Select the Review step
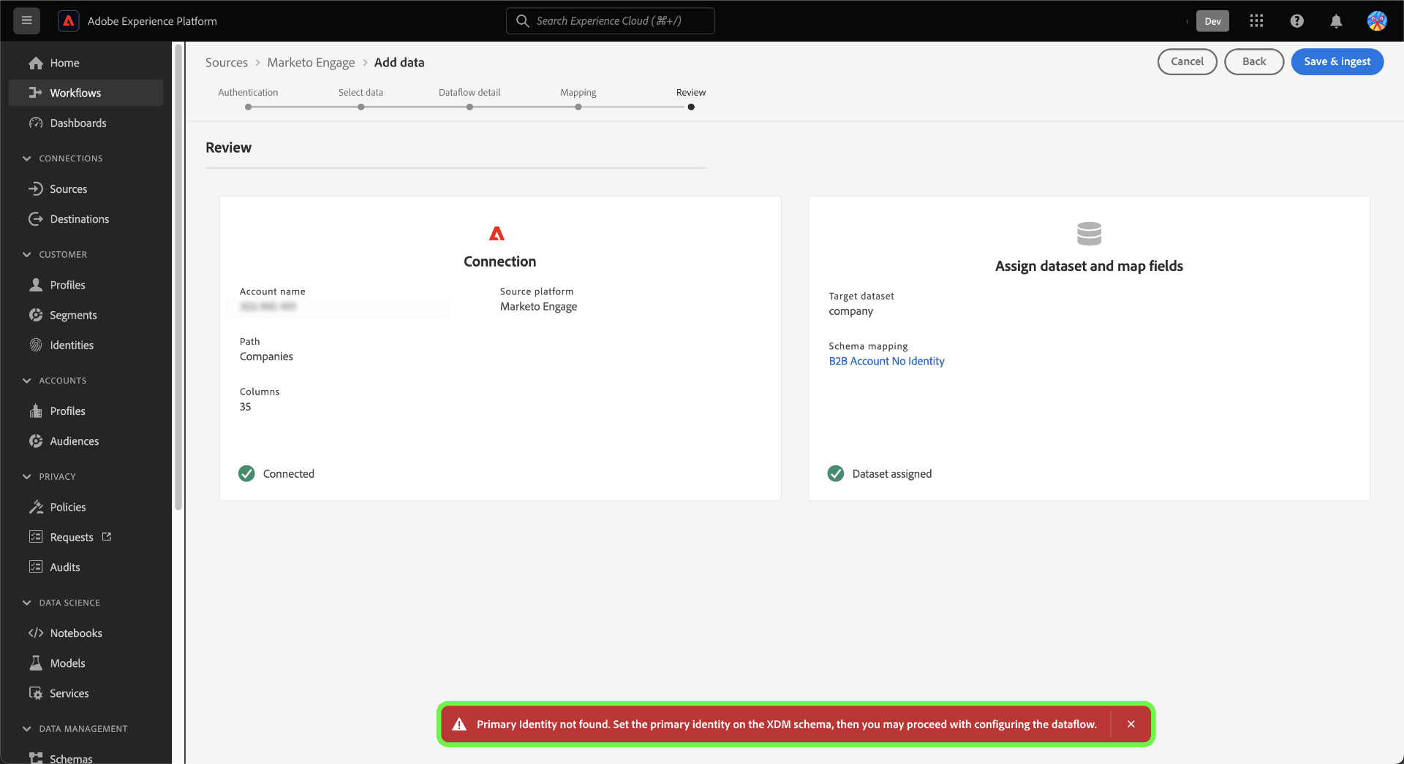Image resolution: width=1404 pixels, height=764 pixels. [x=691, y=93]
